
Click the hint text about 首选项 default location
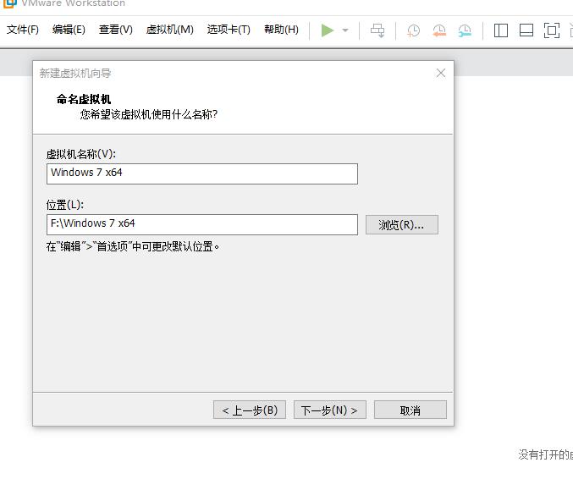133,246
